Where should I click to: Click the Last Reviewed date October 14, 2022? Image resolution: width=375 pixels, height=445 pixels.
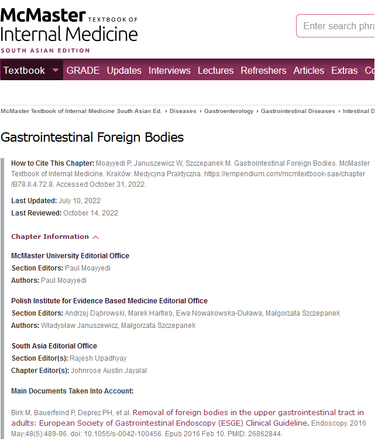[x=91, y=213]
